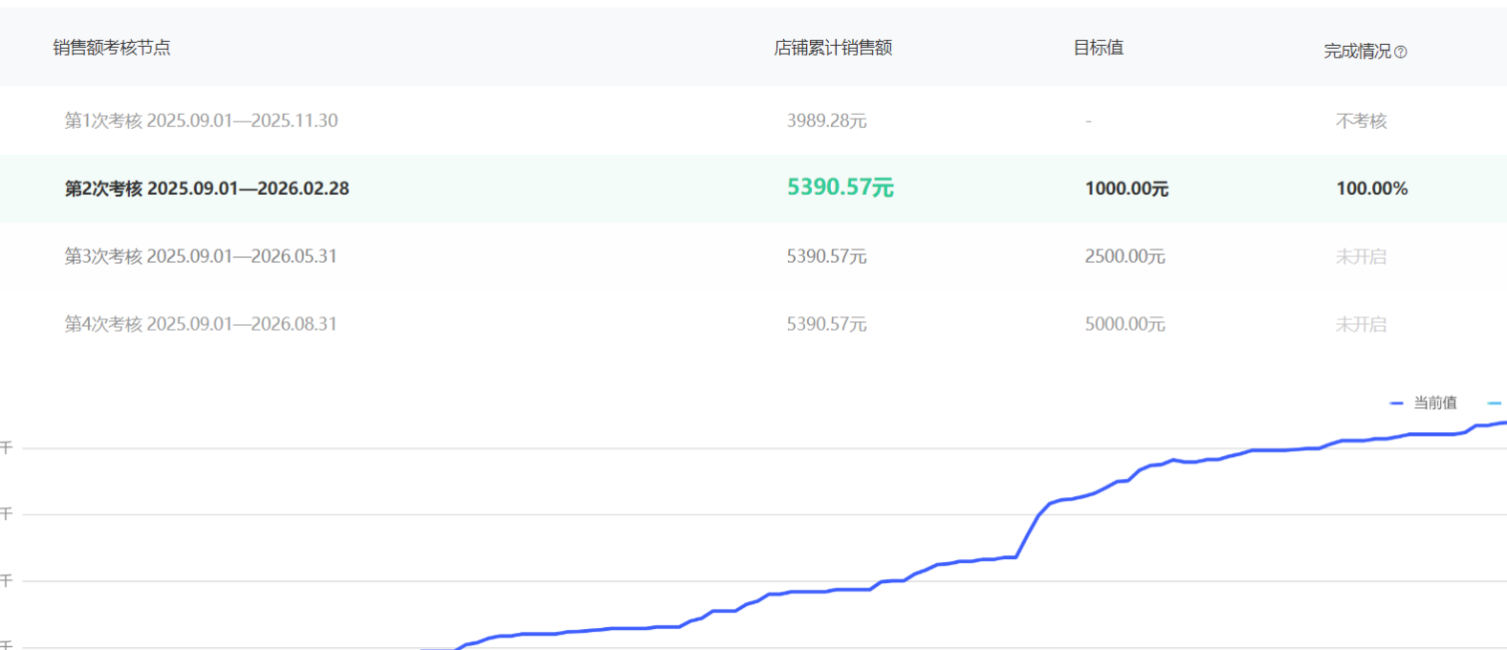Click the light blue legend marker at right edge
This screenshot has width=1507, height=650.
[x=1496, y=403]
